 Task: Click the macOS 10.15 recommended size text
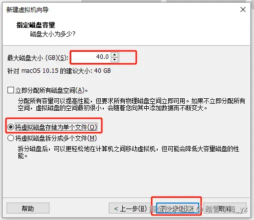pos(59,71)
